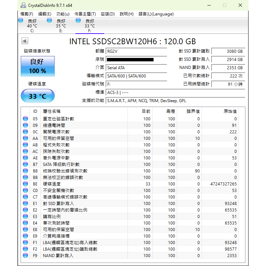
Task: Click the NAND writes value 2353 GB
Action: pyautogui.click(x=228, y=68)
